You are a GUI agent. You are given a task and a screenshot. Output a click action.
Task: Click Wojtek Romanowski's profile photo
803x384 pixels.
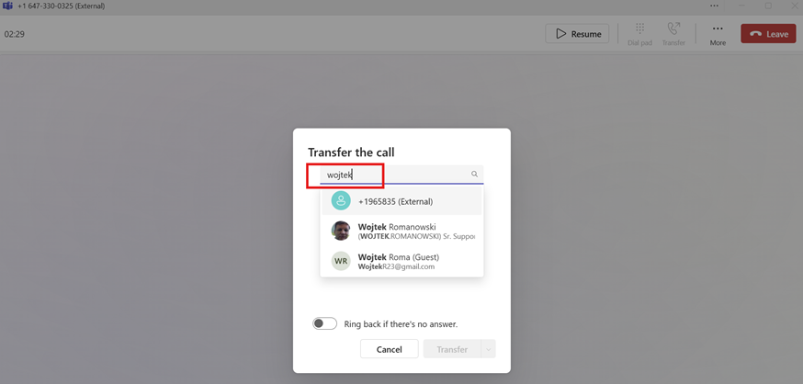click(x=341, y=231)
